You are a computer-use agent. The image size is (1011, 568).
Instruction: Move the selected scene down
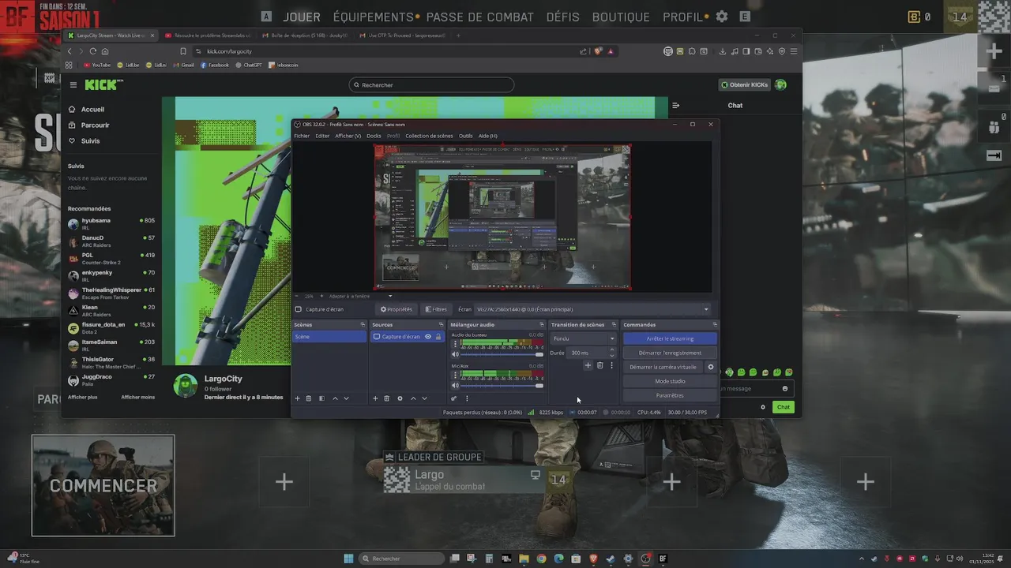[346, 398]
